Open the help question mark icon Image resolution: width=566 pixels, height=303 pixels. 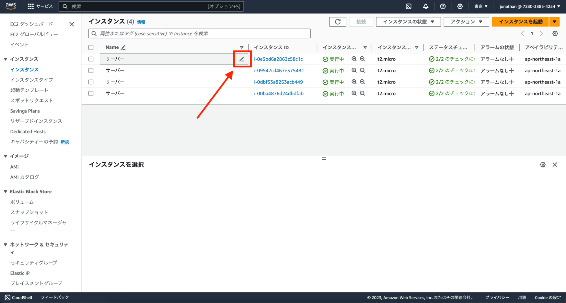pos(443,6)
